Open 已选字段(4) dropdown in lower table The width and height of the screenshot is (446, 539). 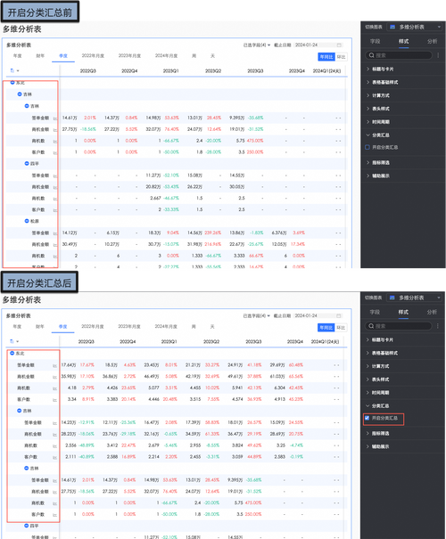coord(256,315)
